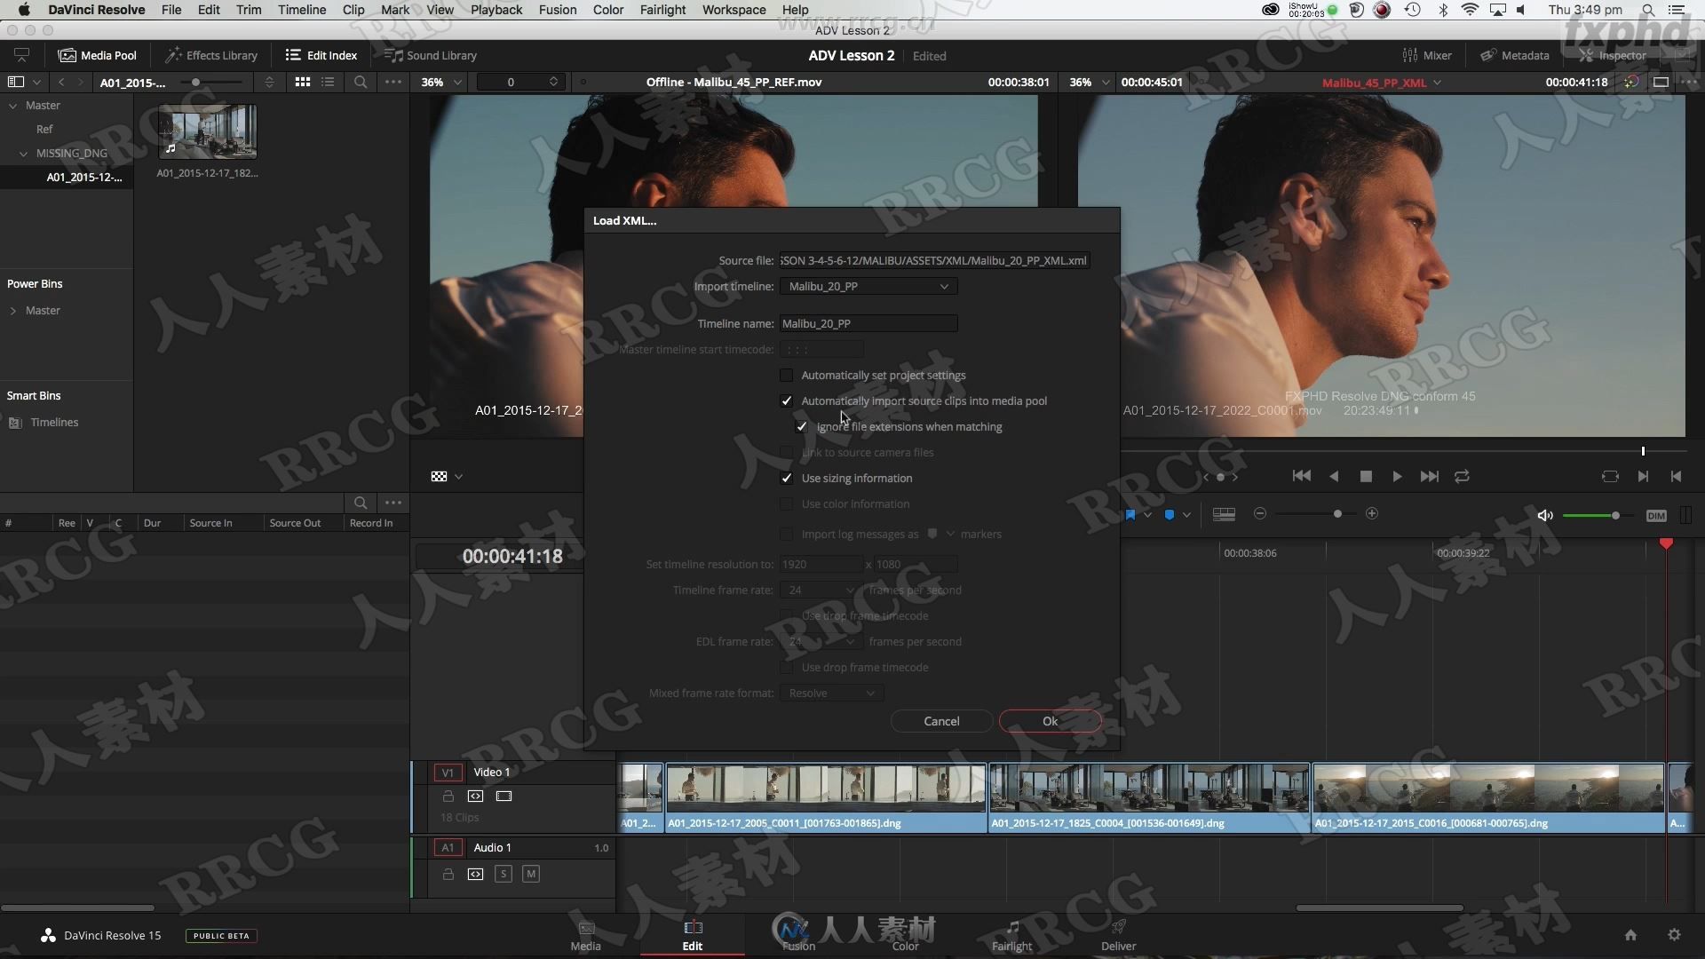The image size is (1705, 959).
Task: Switch to the Media page
Action: coord(585,936)
